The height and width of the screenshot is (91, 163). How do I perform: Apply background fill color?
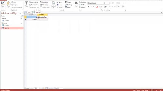(105, 7)
